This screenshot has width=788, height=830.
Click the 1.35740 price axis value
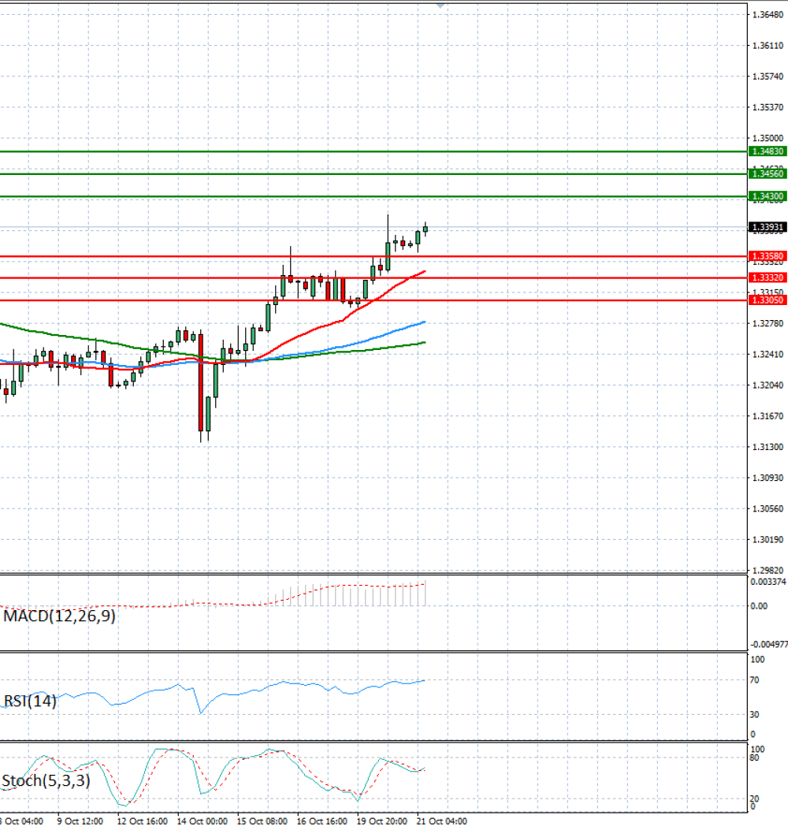click(x=768, y=76)
